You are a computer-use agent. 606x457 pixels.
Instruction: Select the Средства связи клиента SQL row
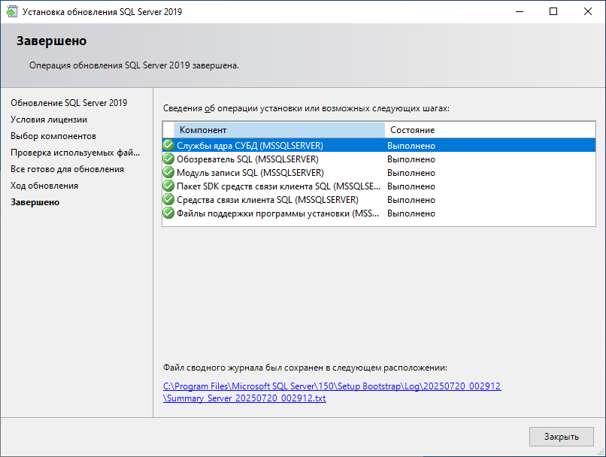coord(379,200)
